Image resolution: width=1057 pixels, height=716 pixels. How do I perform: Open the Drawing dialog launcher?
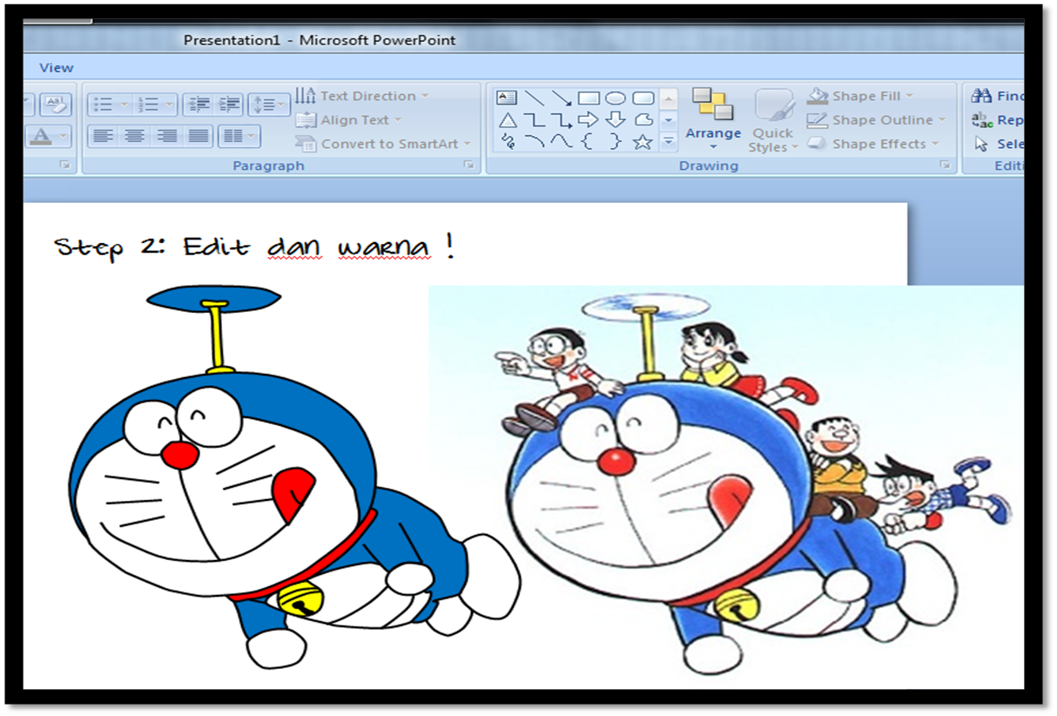(x=946, y=165)
